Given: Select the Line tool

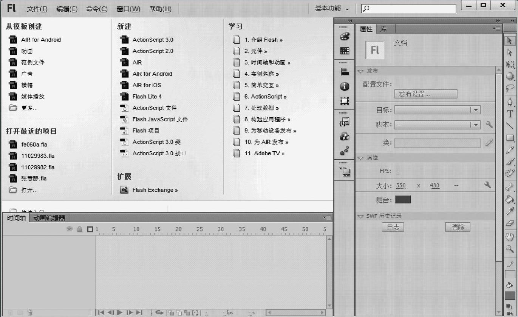Looking at the screenshot, I should 510,126.
